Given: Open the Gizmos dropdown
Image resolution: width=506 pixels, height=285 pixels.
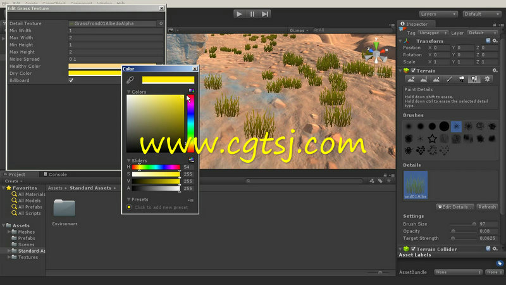Looking at the screenshot, I should 299,30.
